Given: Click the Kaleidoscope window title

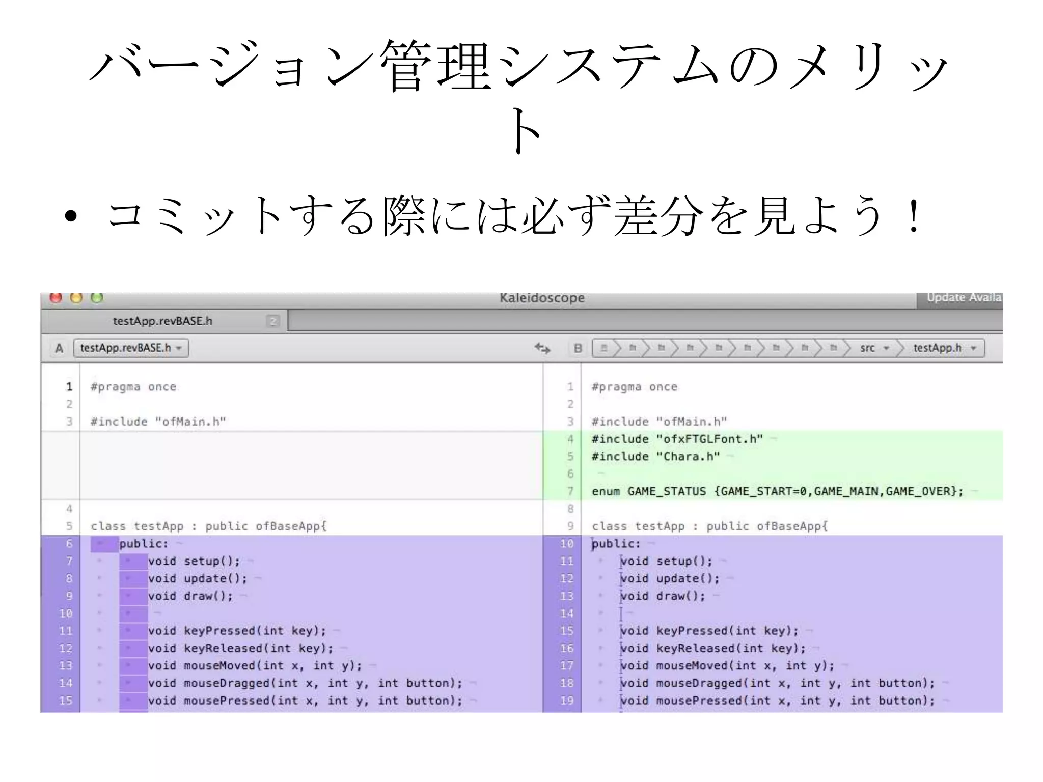Looking at the screenshot, I should point(542,298).
